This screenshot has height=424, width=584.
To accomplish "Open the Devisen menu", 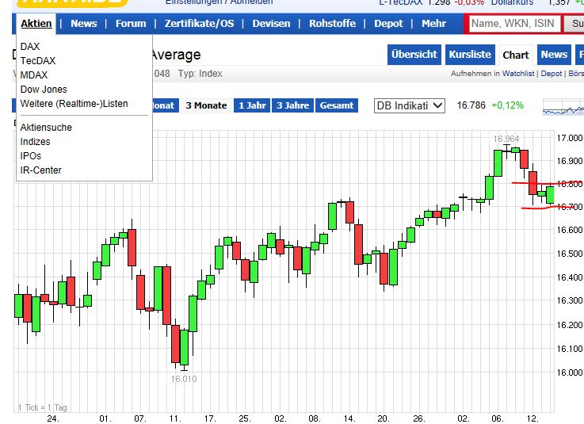I will click(271, 24).
